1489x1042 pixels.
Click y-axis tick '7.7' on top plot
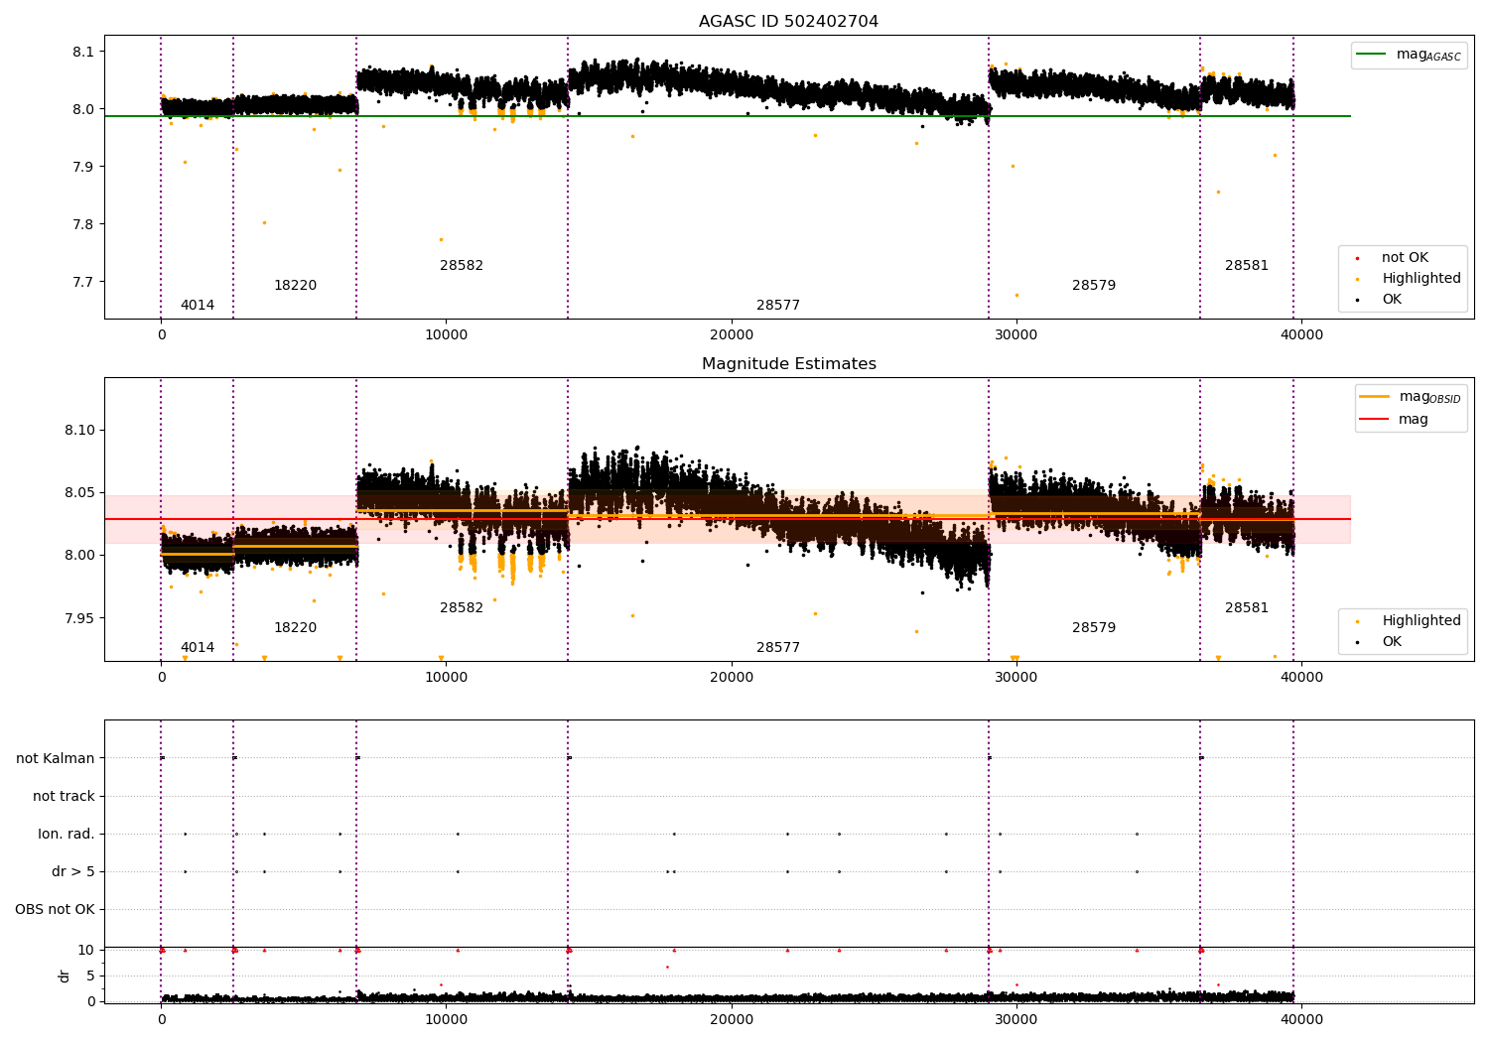click(x=84, y=282)
